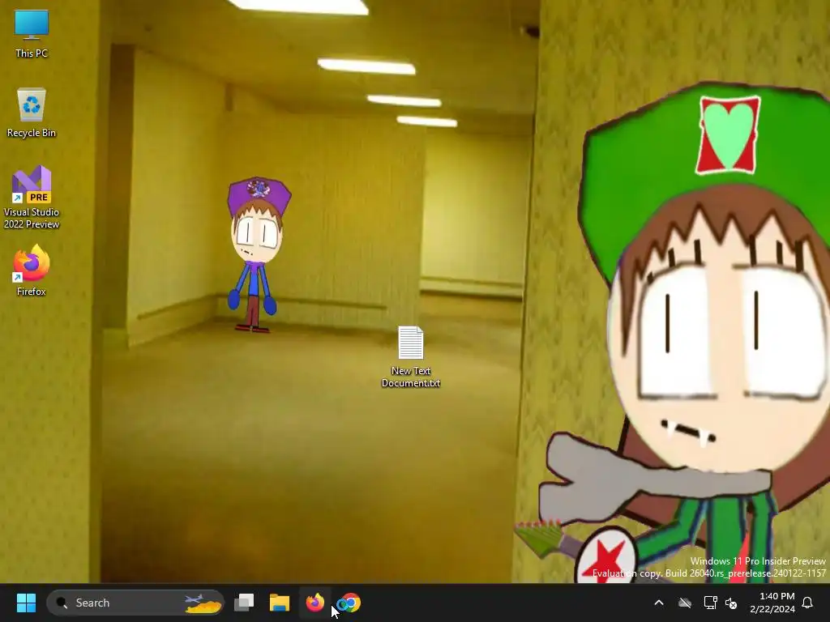The image size is (830, 622).
Task: Open File Explorer from the taskbar
Action: [x=280, y=603]
